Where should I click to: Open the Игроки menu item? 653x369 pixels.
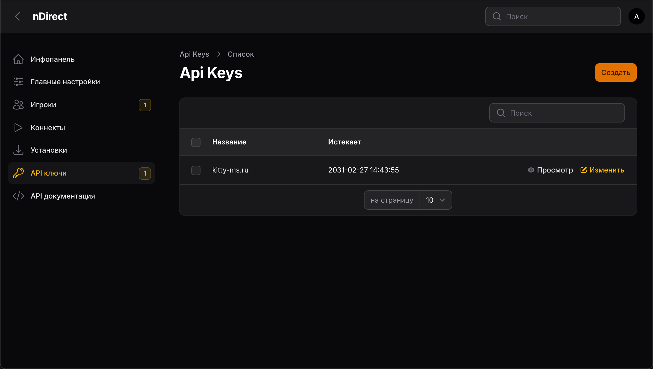tap(43, 105)
